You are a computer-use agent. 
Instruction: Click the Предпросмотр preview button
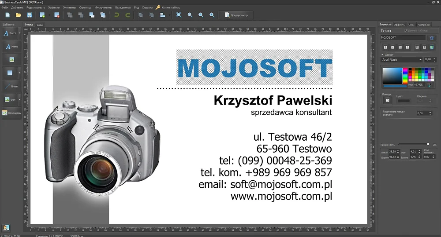[237, 15]
